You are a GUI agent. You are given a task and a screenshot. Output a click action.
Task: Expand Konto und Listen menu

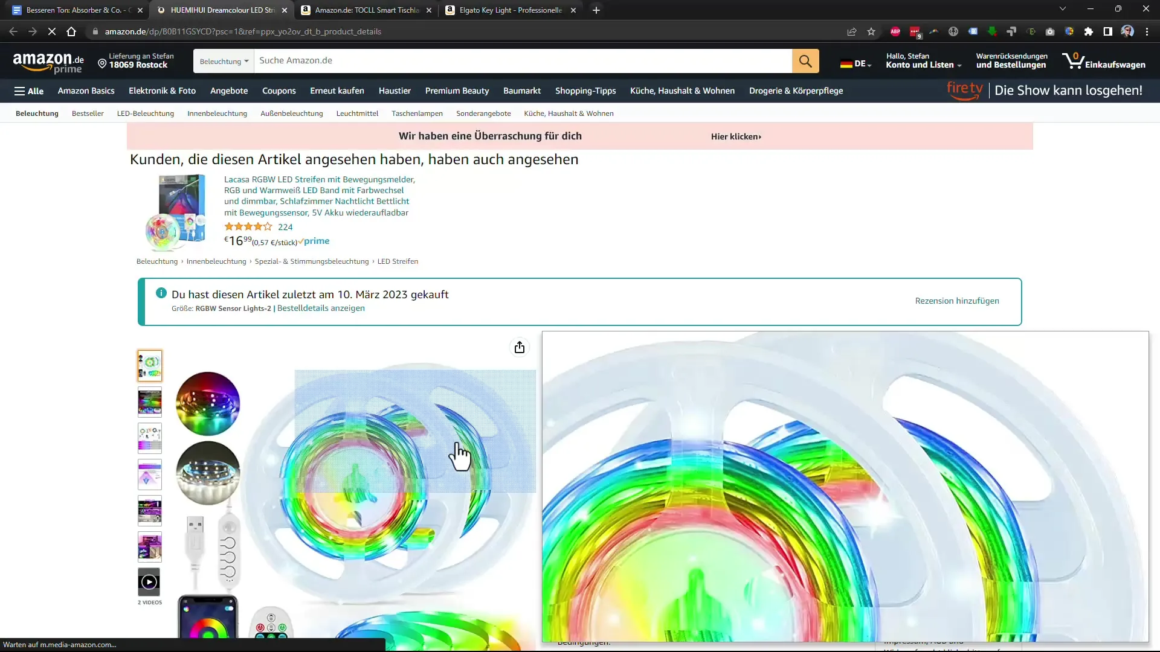(x=923, y=61)
